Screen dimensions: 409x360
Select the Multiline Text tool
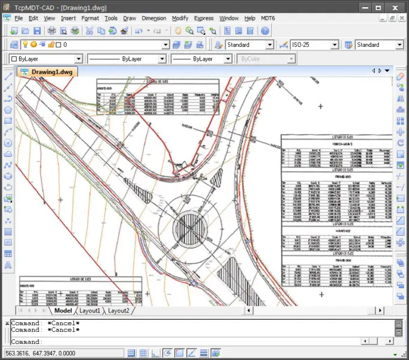[x=8, y=265]
